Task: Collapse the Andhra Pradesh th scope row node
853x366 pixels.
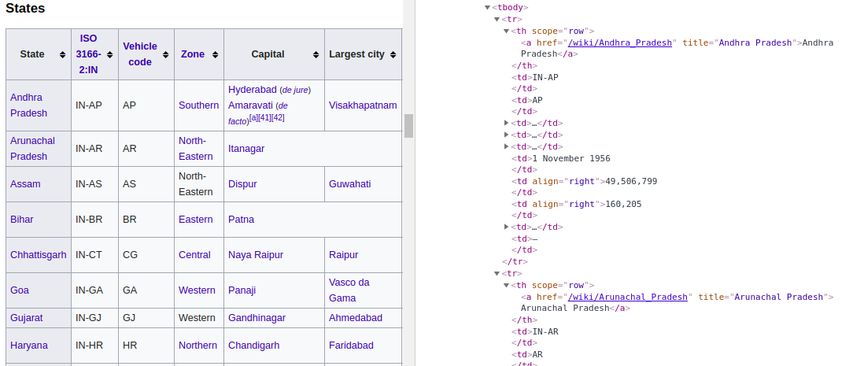Action: click(506, 31)
